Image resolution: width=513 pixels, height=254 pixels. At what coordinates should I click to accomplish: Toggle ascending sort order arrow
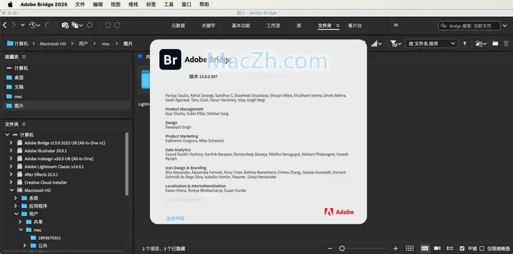click(x=464, y=43)
